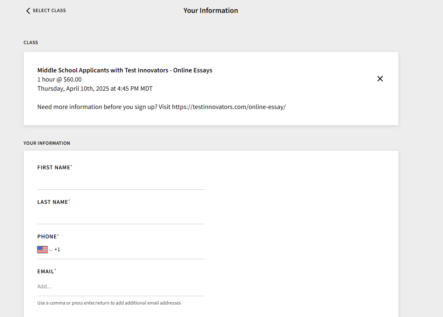Click the class date Thursday, April 10th text

[95, 89]
